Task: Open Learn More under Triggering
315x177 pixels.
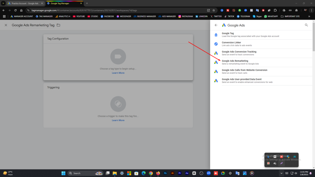Action: 118,120
